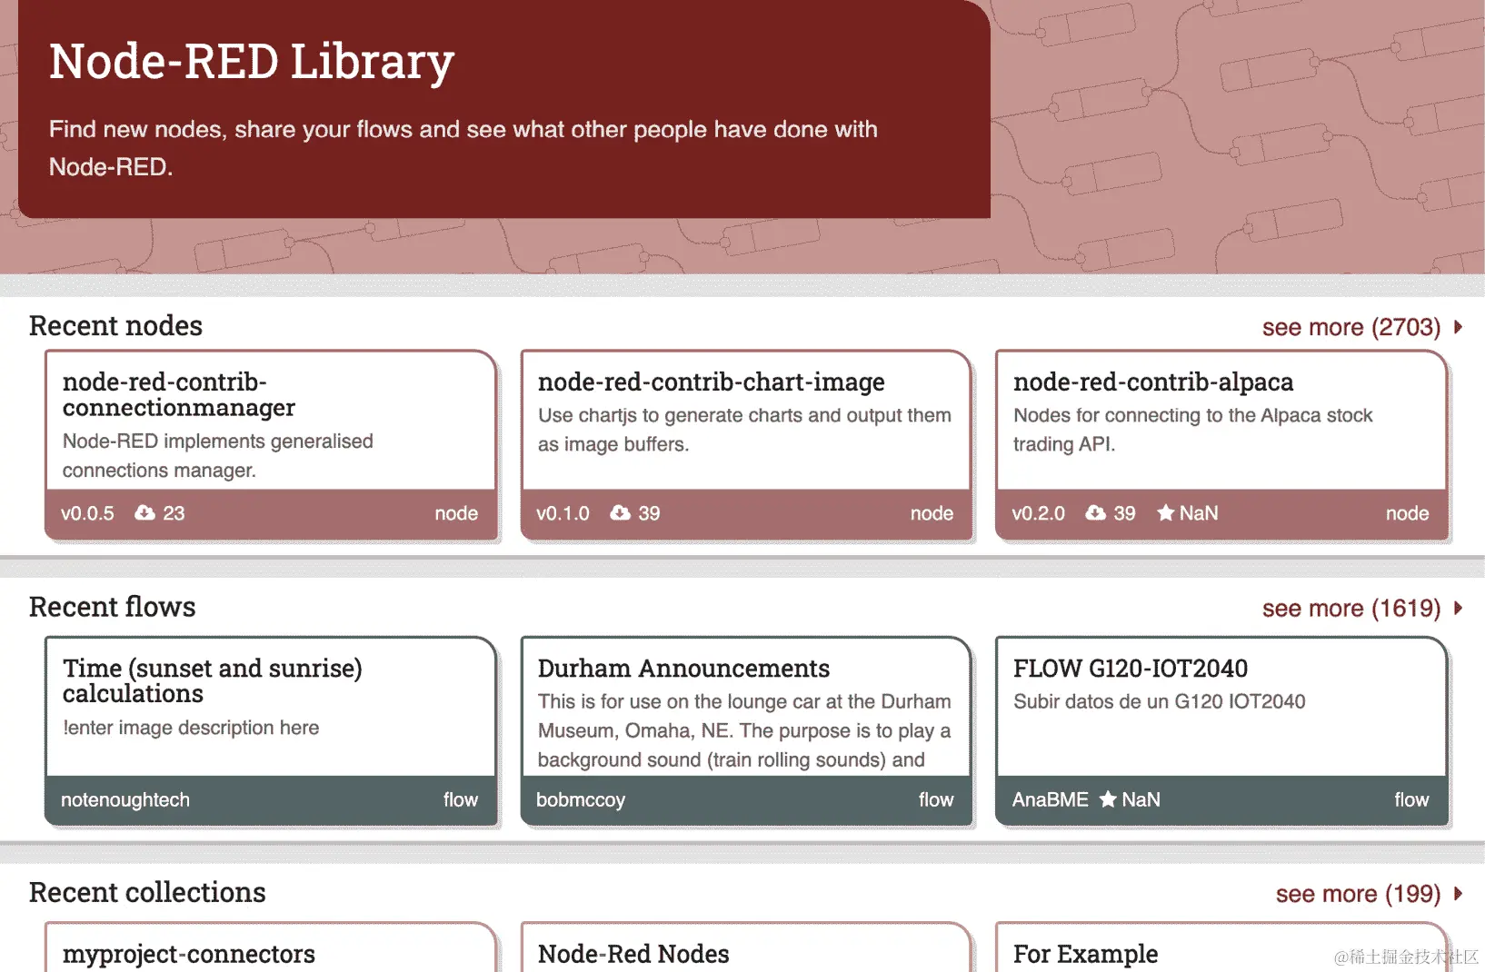Open Durham Announcements flow title
This screenshot has width=1485, height=972.
(x=683, y=669)
